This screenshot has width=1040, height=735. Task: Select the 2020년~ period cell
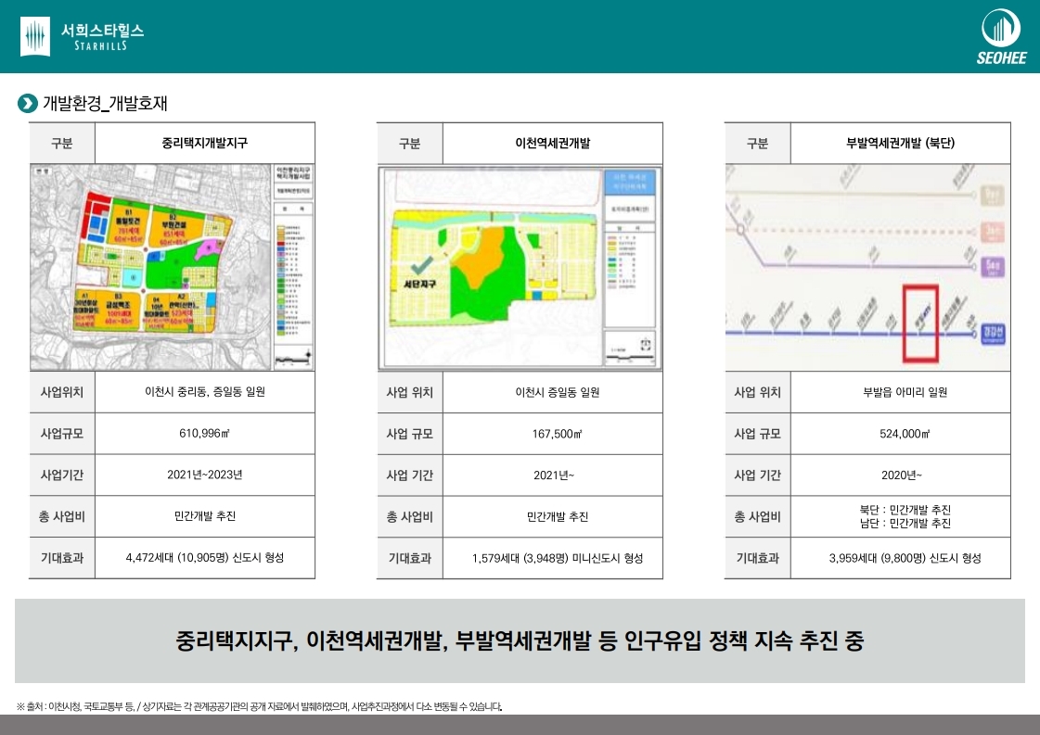pyautogui.click(x=900, y=475)
